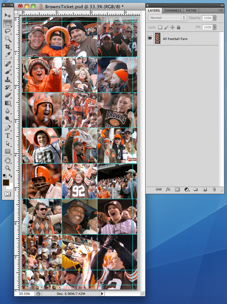
Task: Select the Magic Wand tool
Action: coord(8,39)
